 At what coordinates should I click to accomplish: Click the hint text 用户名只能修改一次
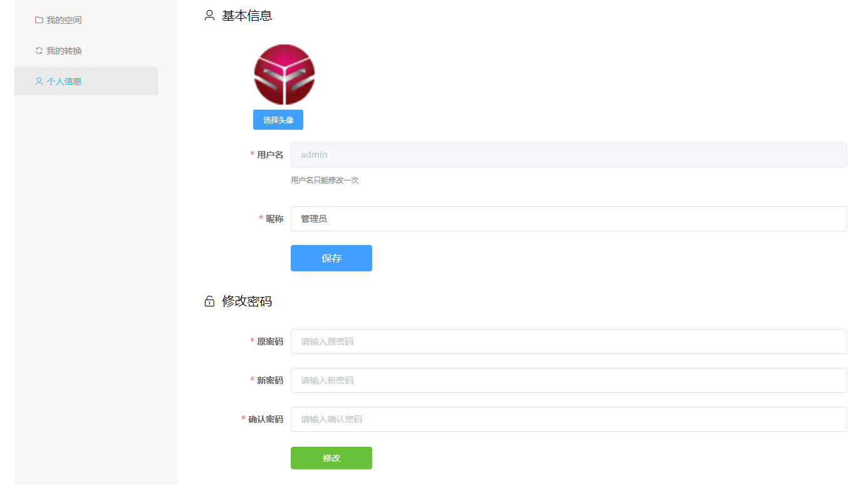click(x=325, y=180)
